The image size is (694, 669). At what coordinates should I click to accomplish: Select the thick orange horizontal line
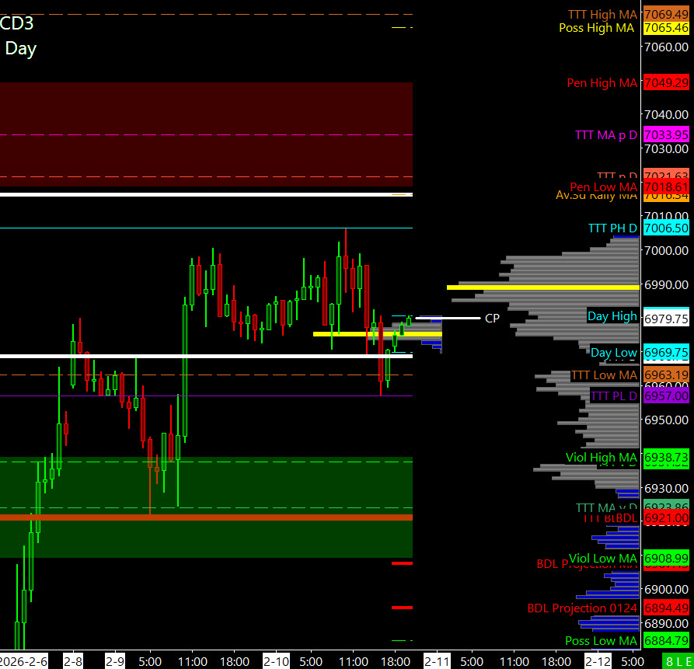point(206,517)
